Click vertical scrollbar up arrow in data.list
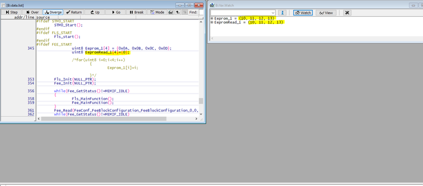This screenshot has height=186, width=423. [201, 22]
